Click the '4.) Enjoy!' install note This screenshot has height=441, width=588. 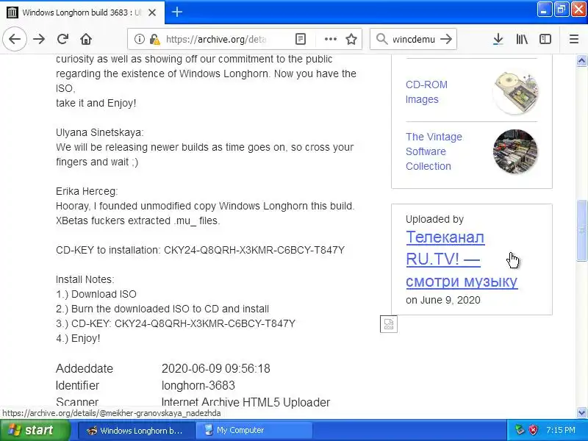78,338
